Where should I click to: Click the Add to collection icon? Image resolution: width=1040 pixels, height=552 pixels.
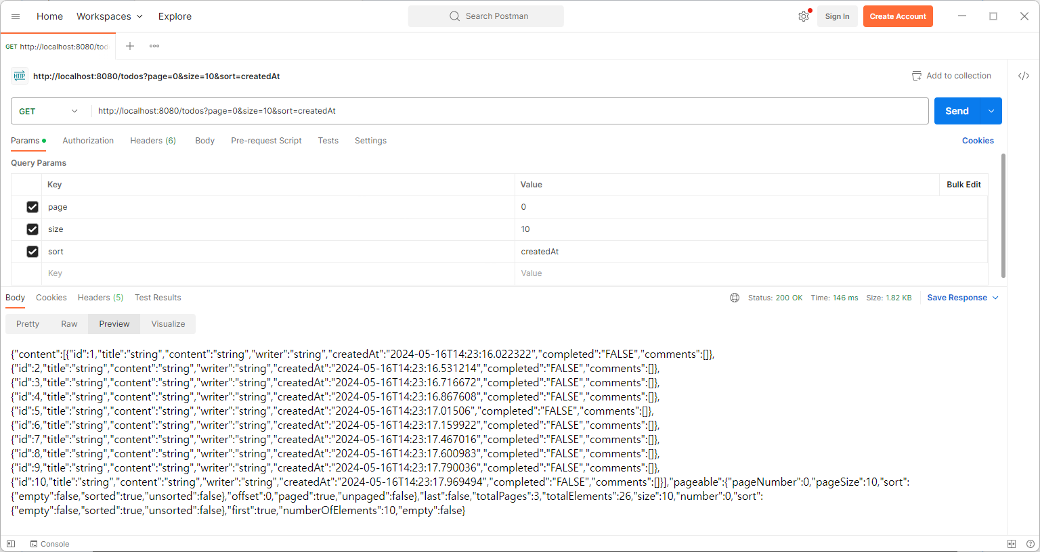(917, 76)
